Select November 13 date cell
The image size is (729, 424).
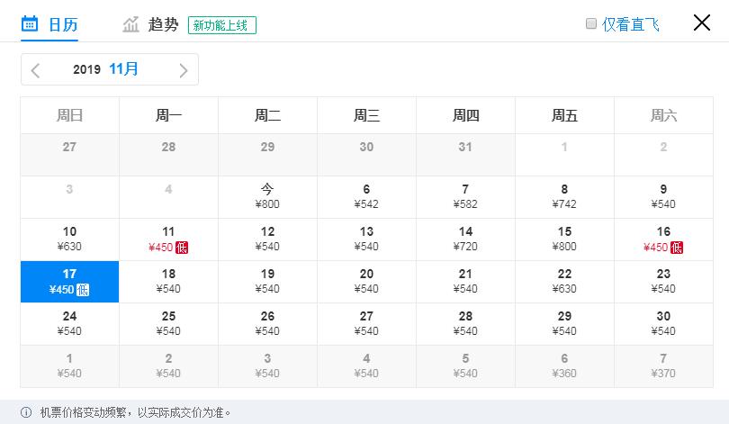[366, 239]
